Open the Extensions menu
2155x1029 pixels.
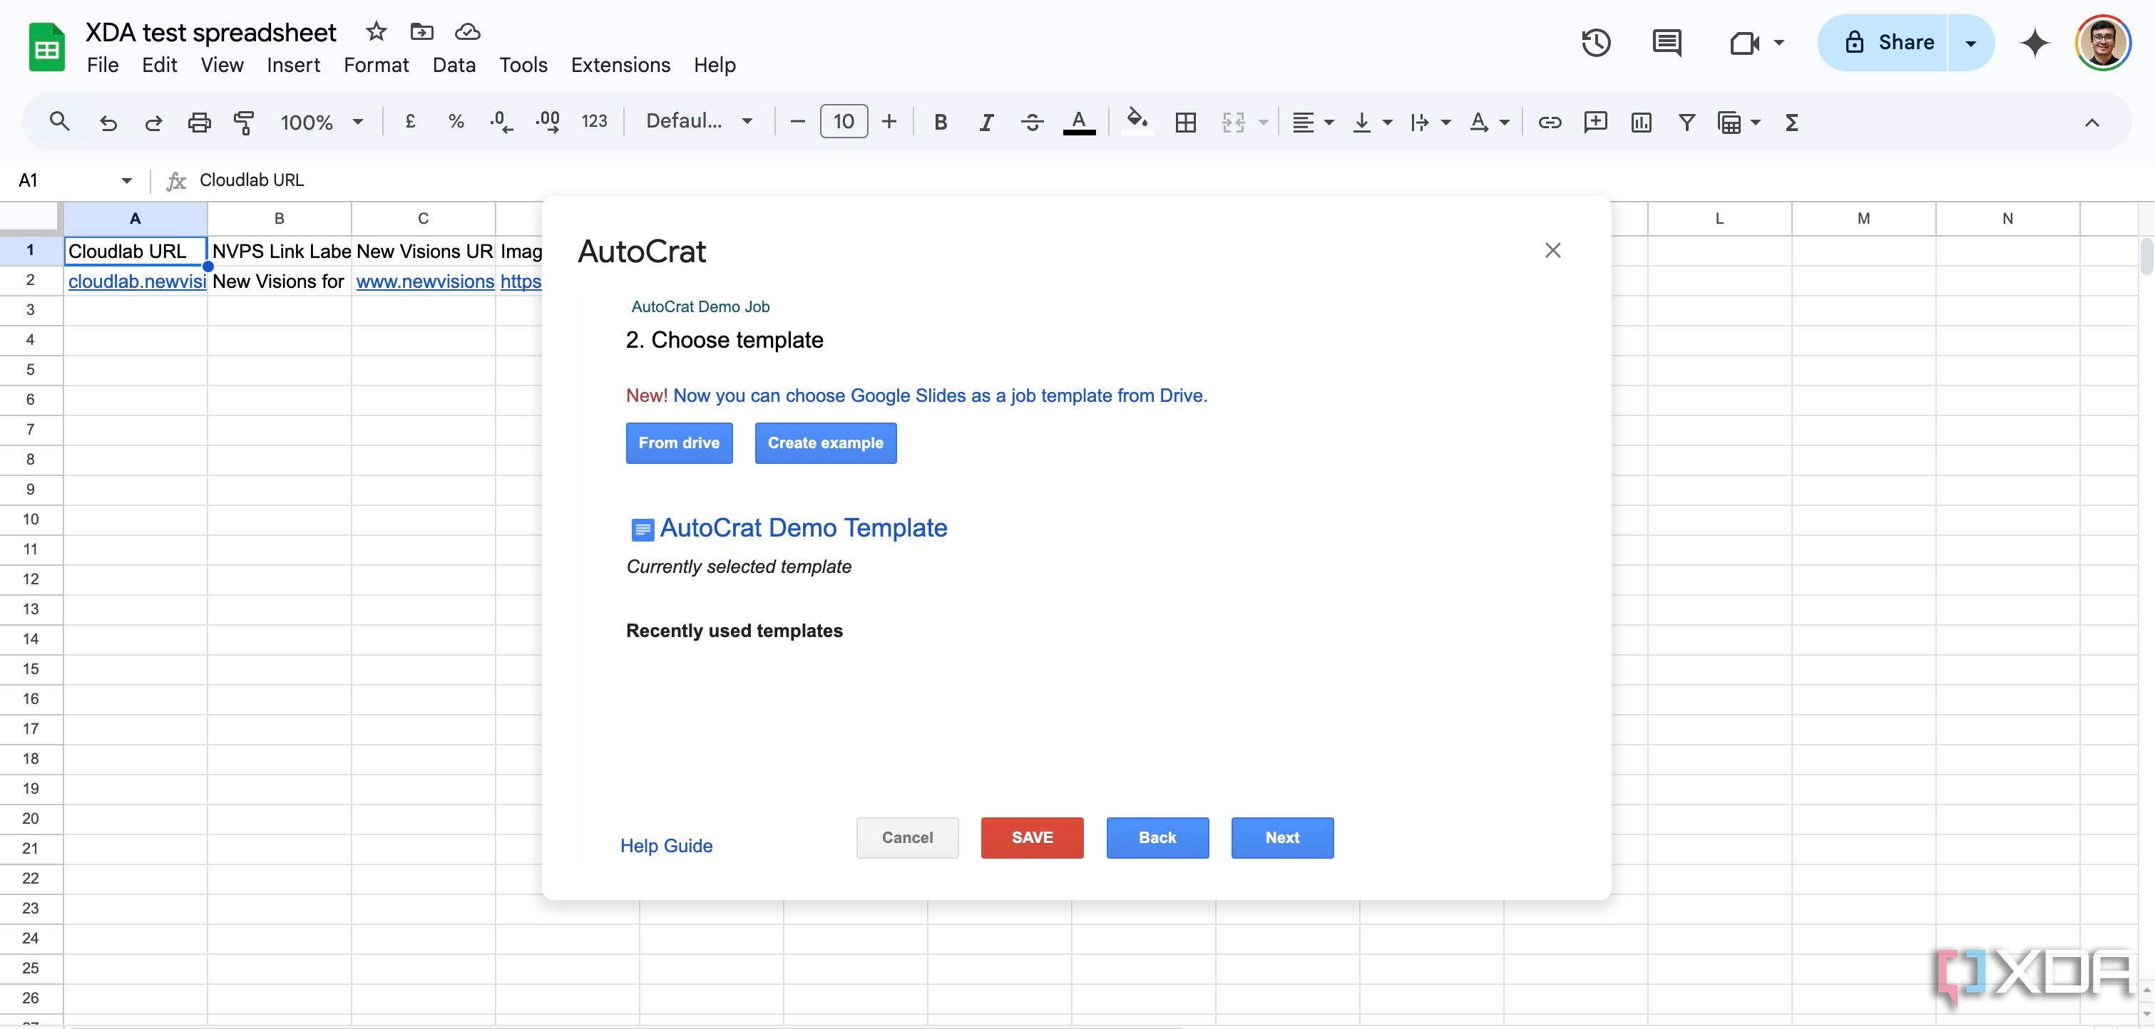point(620,65)
